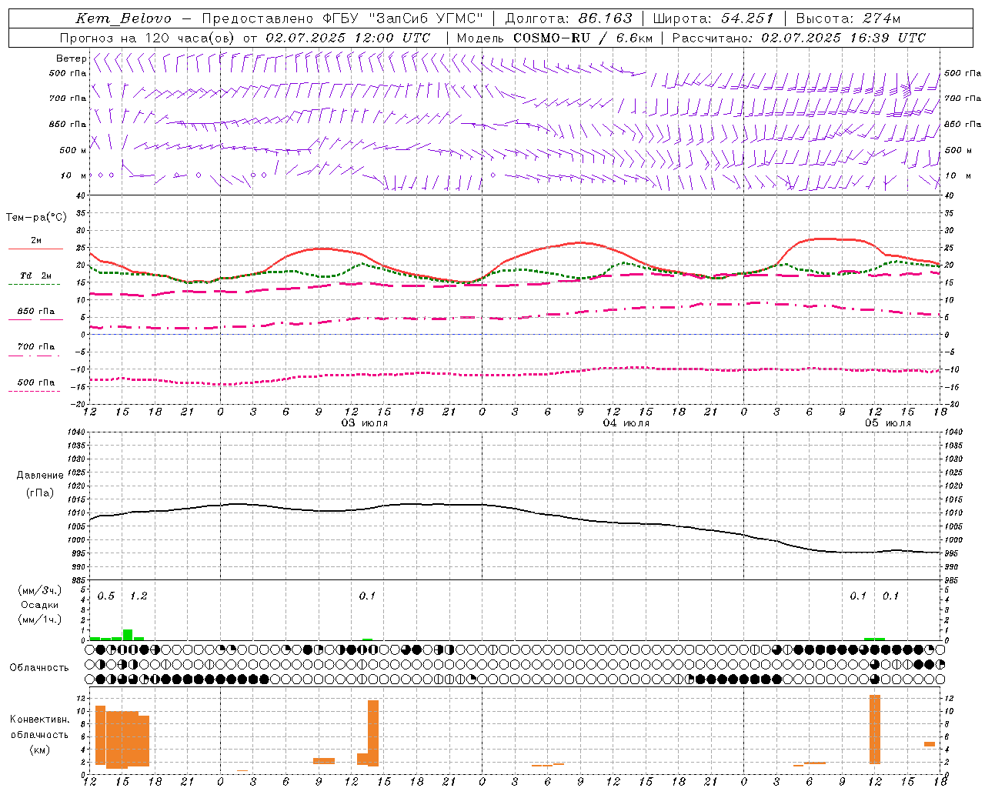The height and width of the screenshot is (788, 985).
Task: Click the Осадки panel label
Action: [39, 605]
